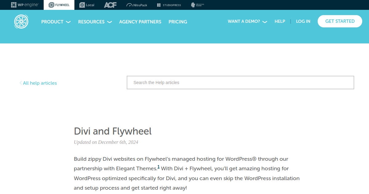This screenshot has height=194, width=369.
Task: Go back to All help articles
Action: tap(40, 83)
